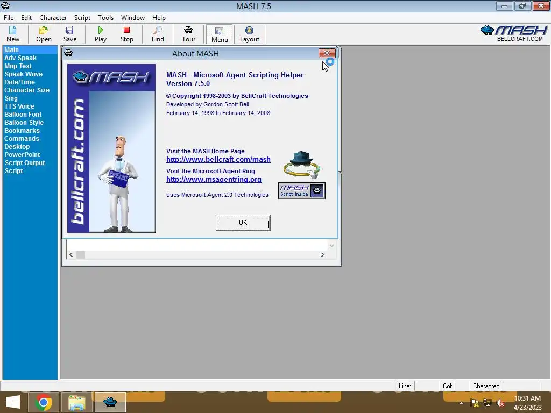Click the Line status bar field

click(427, 386)
